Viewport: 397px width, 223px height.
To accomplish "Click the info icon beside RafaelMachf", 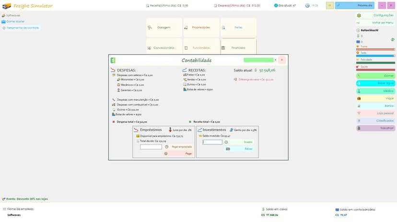I will (x=358, y=30).
